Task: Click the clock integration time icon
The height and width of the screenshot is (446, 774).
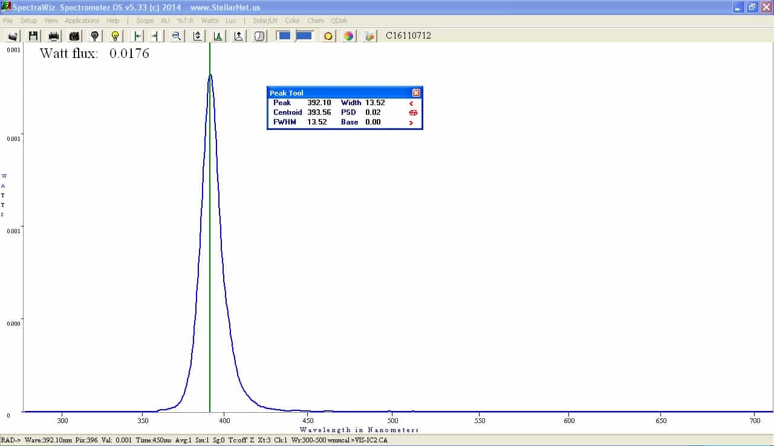Action: [x=259, y=36]
